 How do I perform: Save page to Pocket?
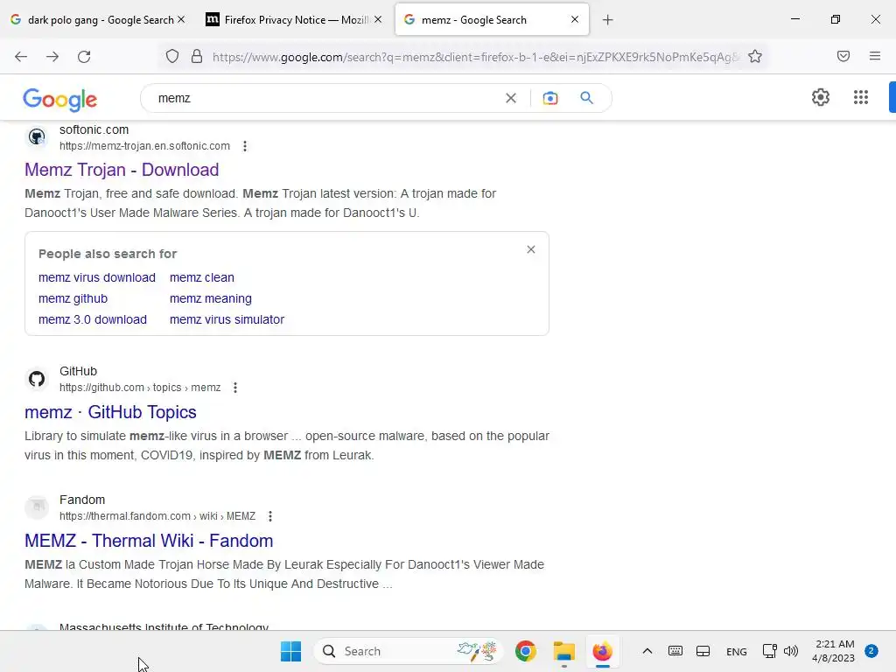tap(843, 56)
